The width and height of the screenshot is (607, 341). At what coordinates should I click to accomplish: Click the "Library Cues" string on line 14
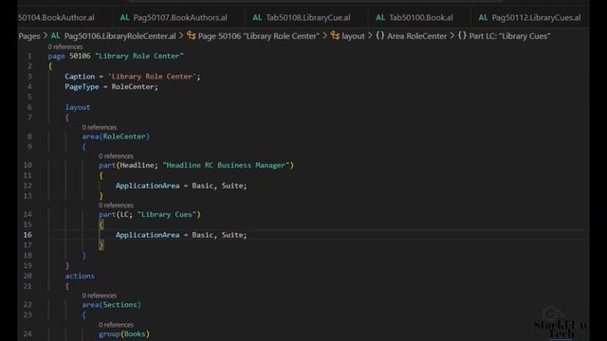tap(167, 215)
